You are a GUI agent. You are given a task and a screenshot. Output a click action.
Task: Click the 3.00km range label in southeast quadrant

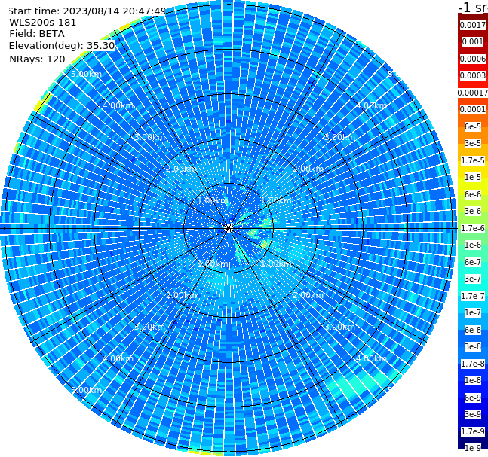coord(339,327)
